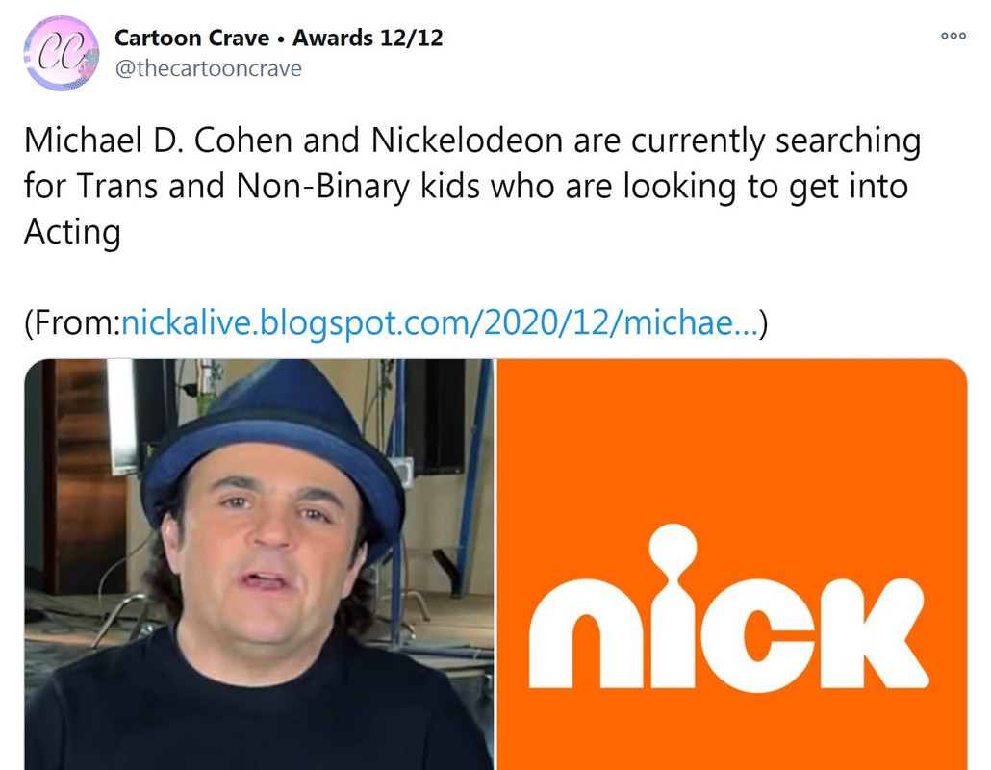The image size is (991, 770).
Task: Click 'Trans and Non-Binary' phrase in tweet
Action: click(243, 187)
